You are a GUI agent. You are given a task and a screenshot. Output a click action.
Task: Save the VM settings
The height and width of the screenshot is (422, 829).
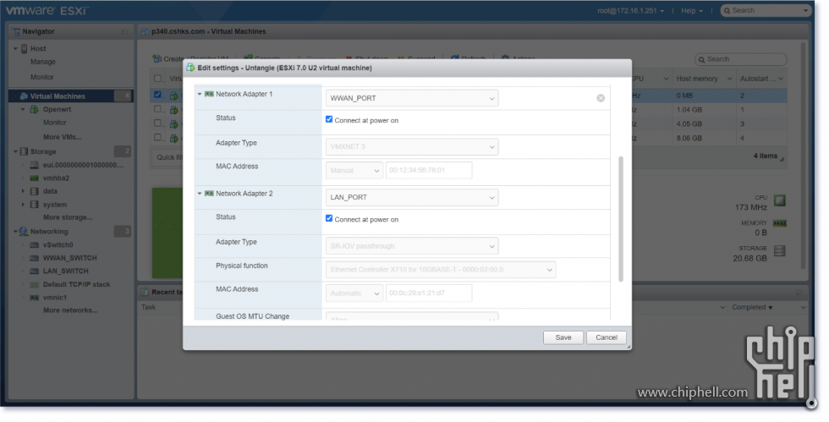pyautogui.click(x=563, y=337)
